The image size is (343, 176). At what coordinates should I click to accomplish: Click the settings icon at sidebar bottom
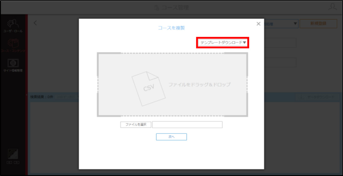[x=13, y=154]
